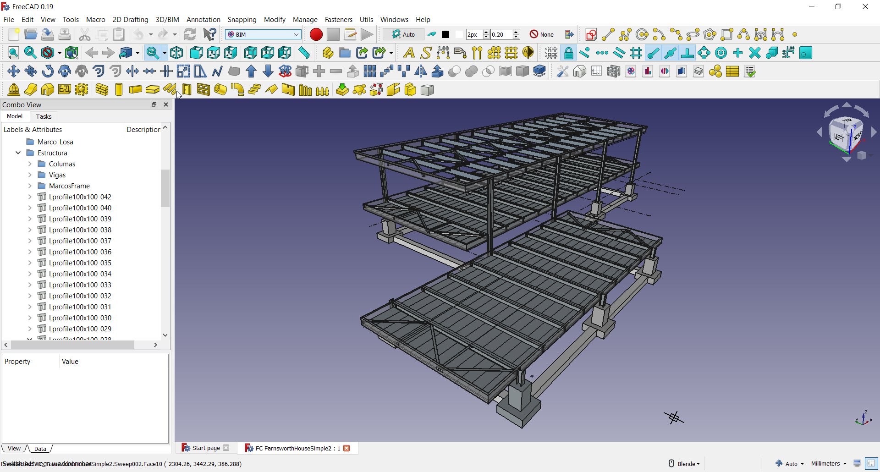The image size is (880, 472).
Task: Select the Move tool
Action: (14, 71)
